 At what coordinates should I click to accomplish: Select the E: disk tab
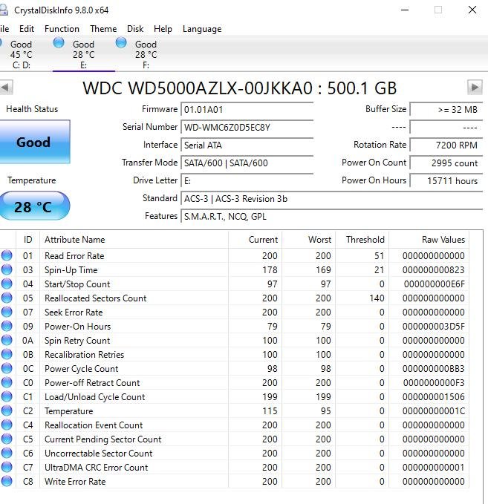84,54
